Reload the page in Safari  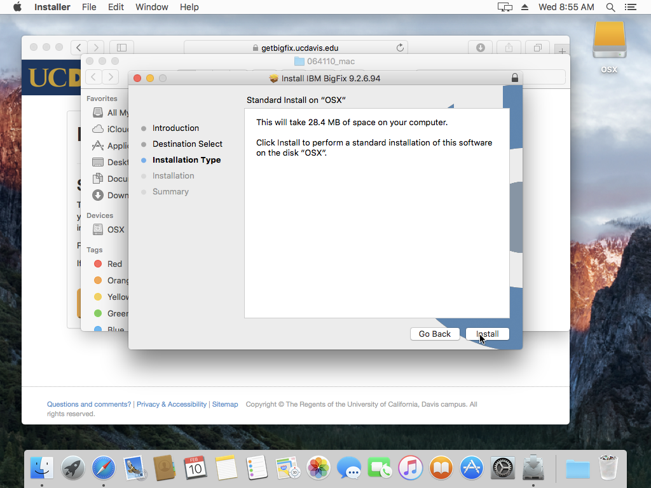[400, 48]
